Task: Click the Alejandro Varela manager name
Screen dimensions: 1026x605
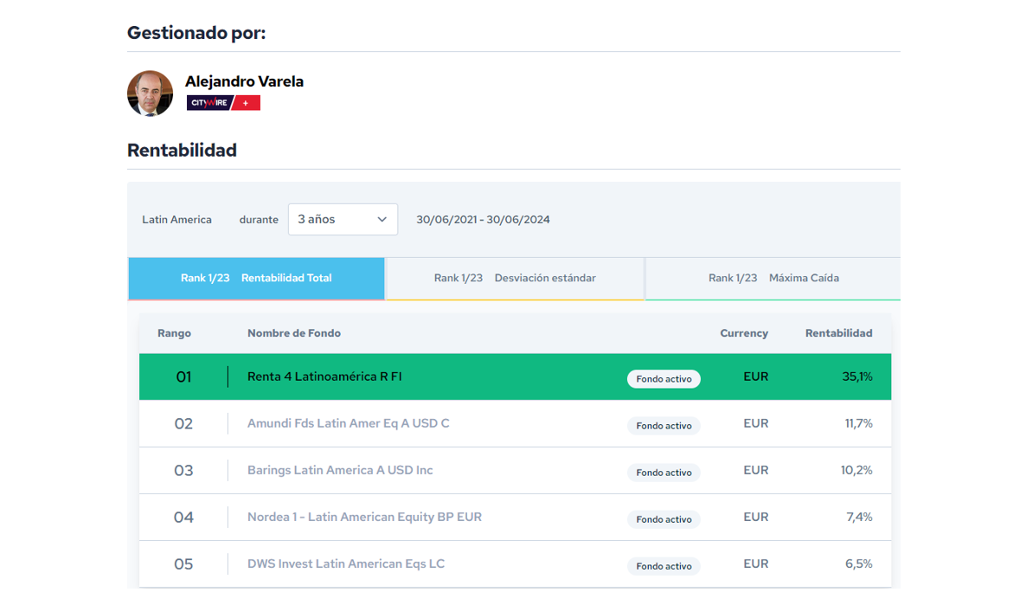Action: coord(244,82)
